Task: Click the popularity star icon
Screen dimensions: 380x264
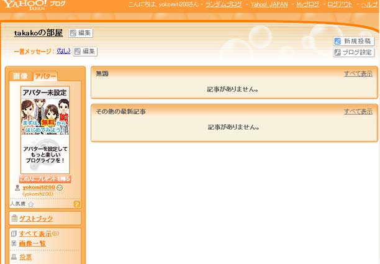Action: [x=30, y=204]
